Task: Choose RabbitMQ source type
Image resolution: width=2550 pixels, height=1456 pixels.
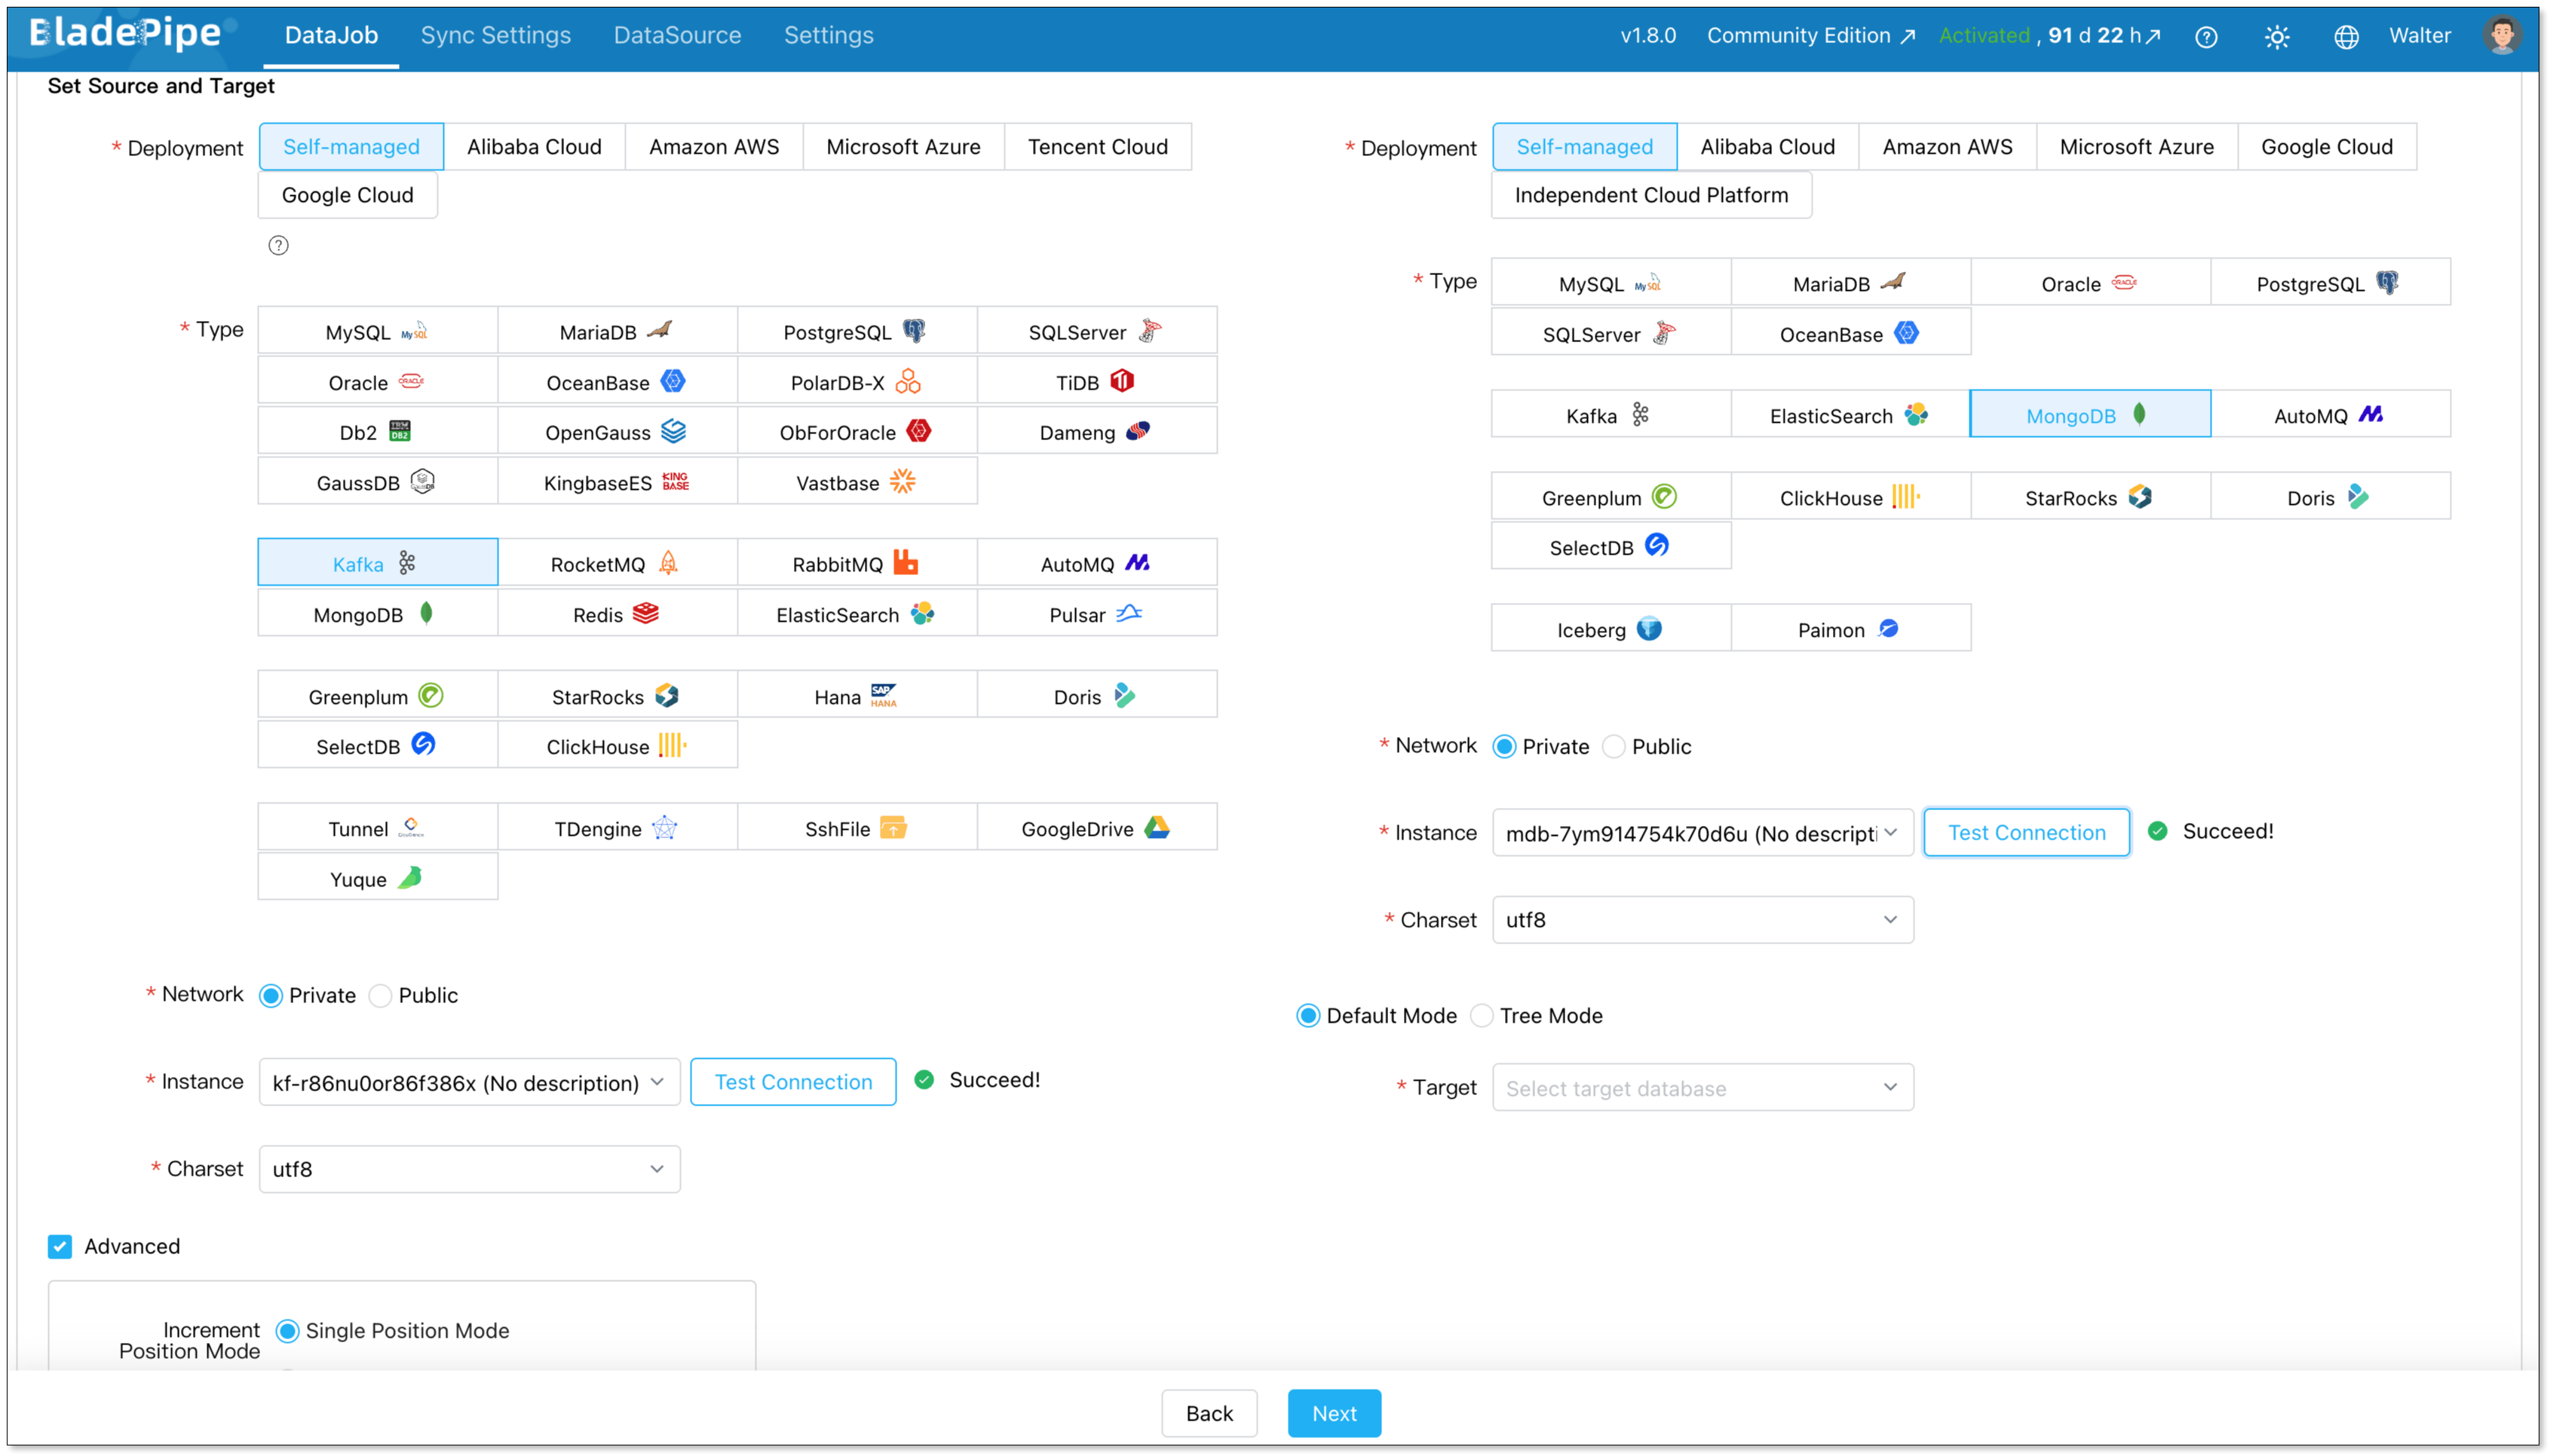Action: pyautogui.click(x=857, y=563)
